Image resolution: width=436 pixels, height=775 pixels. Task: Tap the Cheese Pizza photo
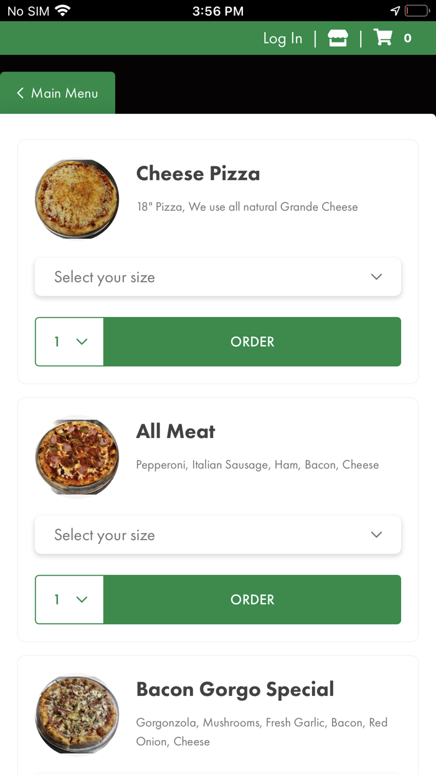[x=77, y=199]
